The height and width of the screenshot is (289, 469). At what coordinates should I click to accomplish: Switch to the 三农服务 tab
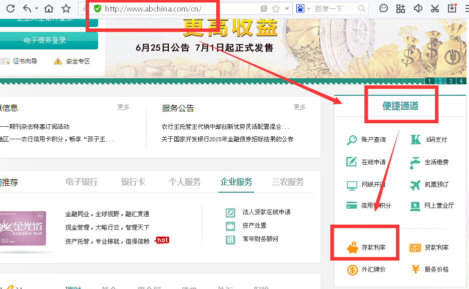point(288,182)
